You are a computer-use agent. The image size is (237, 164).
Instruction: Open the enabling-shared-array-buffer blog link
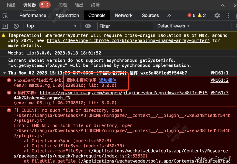click(x=128, y=40)
